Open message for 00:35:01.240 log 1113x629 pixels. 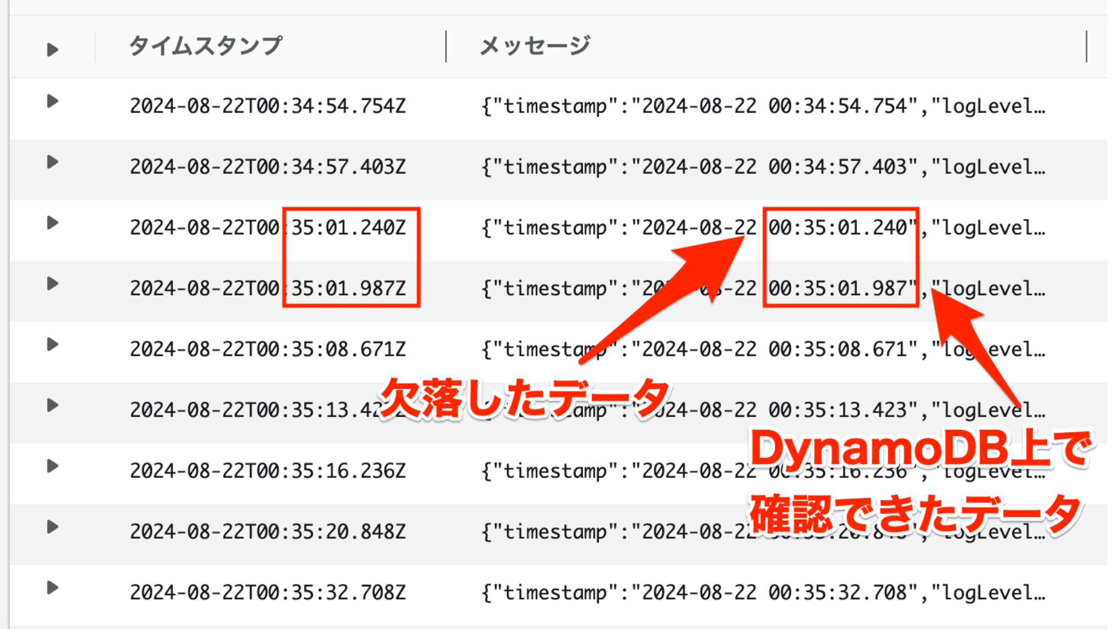tap(763, 227)
